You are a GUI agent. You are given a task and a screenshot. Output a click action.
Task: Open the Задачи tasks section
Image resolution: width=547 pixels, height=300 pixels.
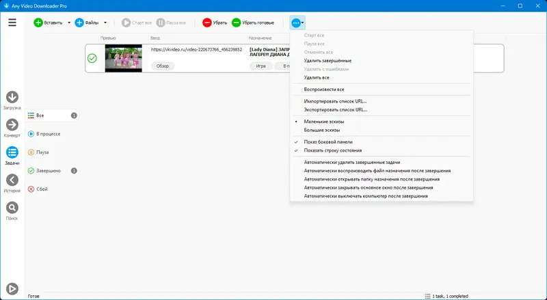tap(12, 156)
